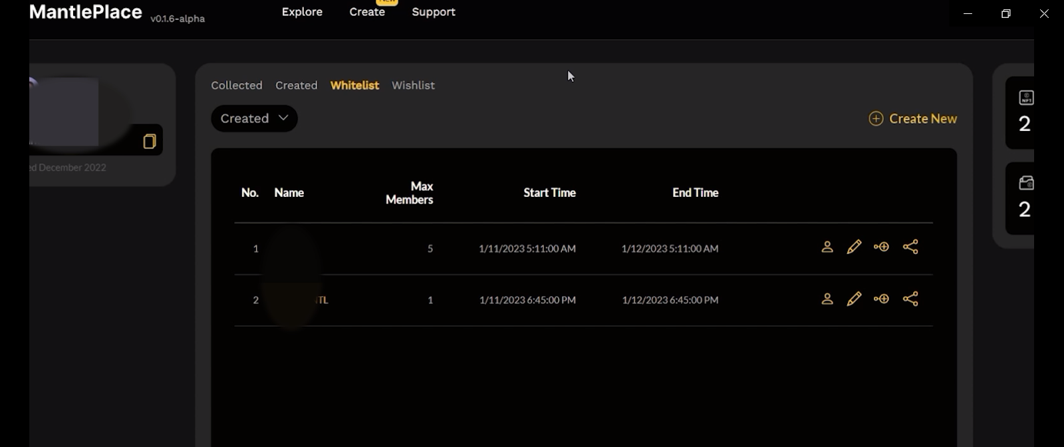The height and width of the screenshot is (447, 1064).
Task: Click the Create New whitelist button
Action: (x=912, y=118)
